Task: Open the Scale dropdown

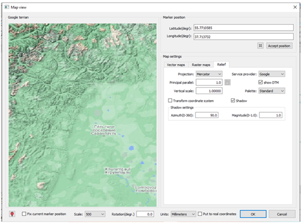Action: click(95, 214)
